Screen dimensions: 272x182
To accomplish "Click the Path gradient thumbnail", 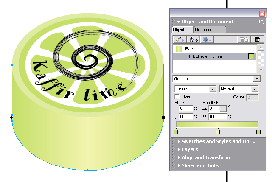I will 179,49.
